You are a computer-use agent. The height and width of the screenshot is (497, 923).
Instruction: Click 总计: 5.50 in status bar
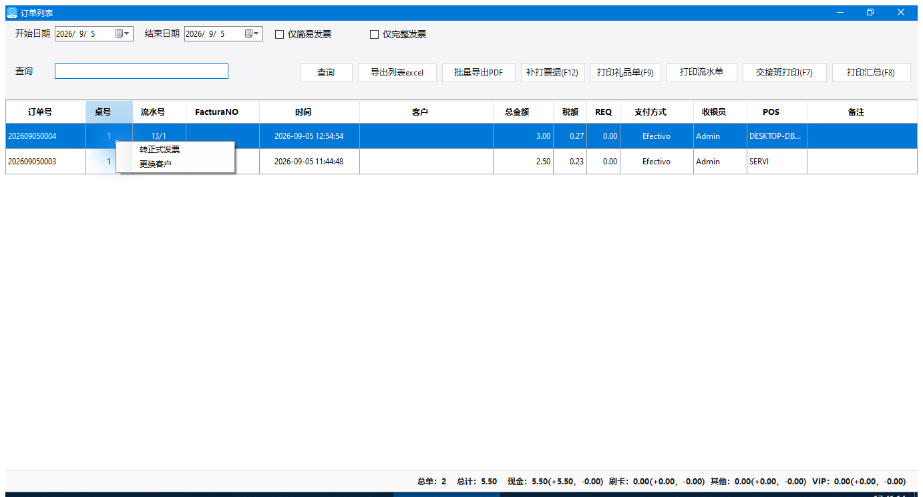click(476, 481)
